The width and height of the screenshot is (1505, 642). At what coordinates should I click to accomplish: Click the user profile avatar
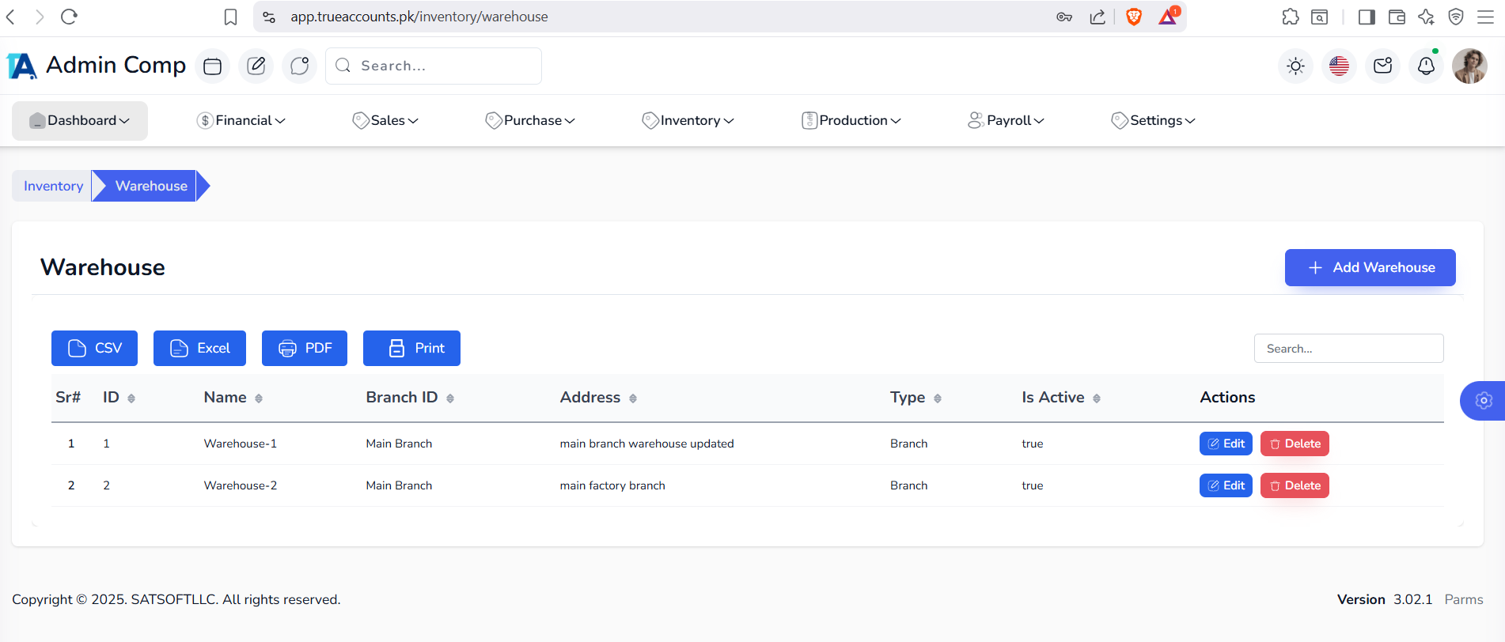click(x=1469, y=66)
